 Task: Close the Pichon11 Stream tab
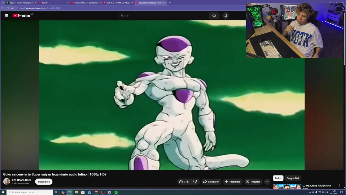coord(35,3)
